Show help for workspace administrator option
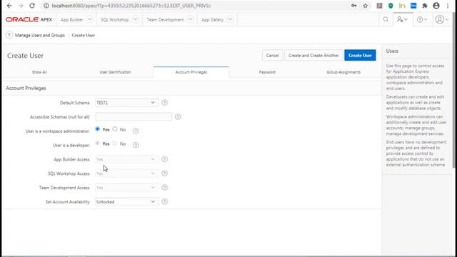This screenshot has width=457, height=257. 136,131
